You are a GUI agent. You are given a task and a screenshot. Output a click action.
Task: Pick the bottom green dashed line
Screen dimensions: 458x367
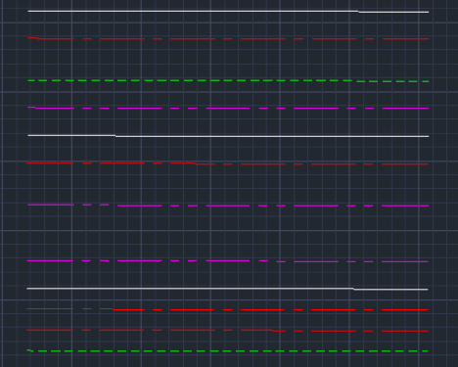(228, 351)
